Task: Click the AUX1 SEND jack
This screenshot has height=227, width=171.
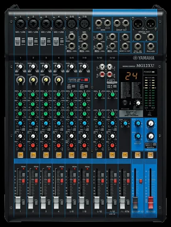Action: coord(99,23)
